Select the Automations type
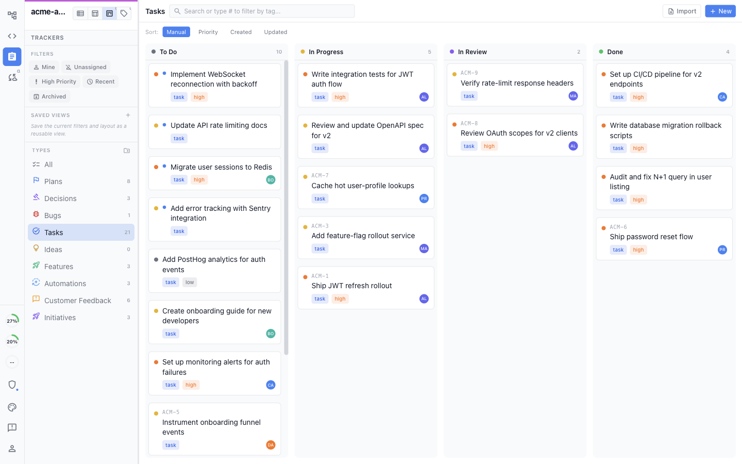Viewport: 742px width, 464px height. pos(81,284)
